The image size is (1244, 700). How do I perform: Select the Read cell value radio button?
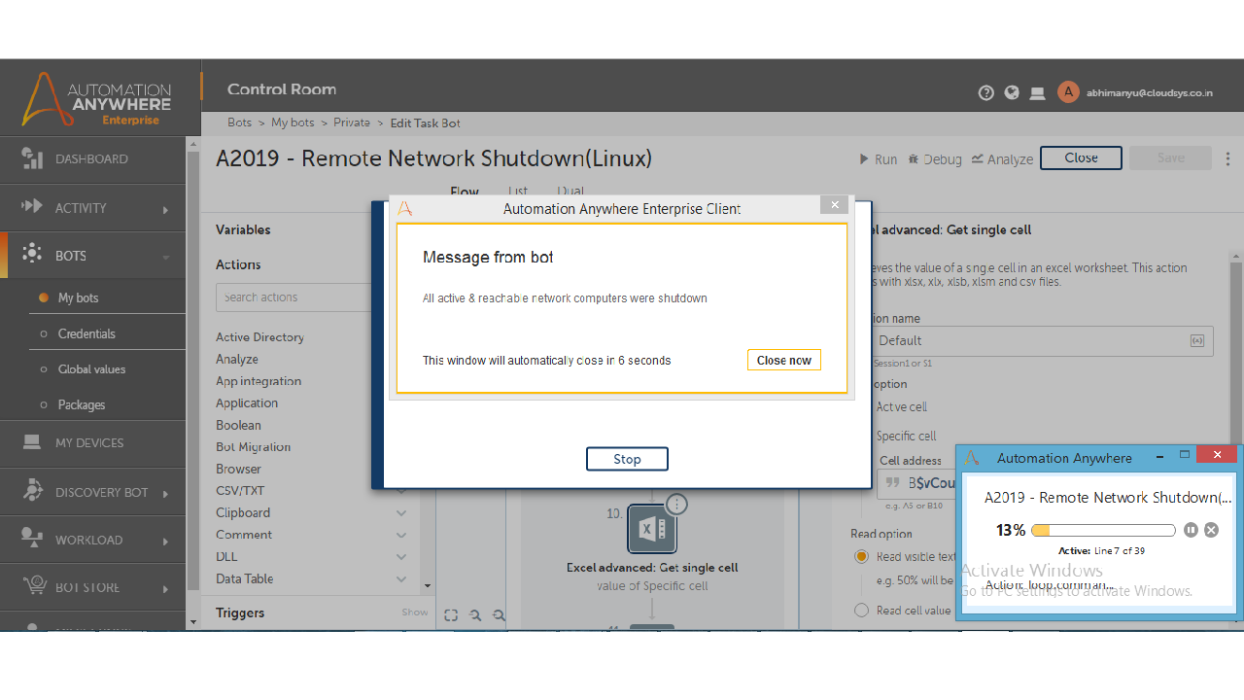pos(861,611)
